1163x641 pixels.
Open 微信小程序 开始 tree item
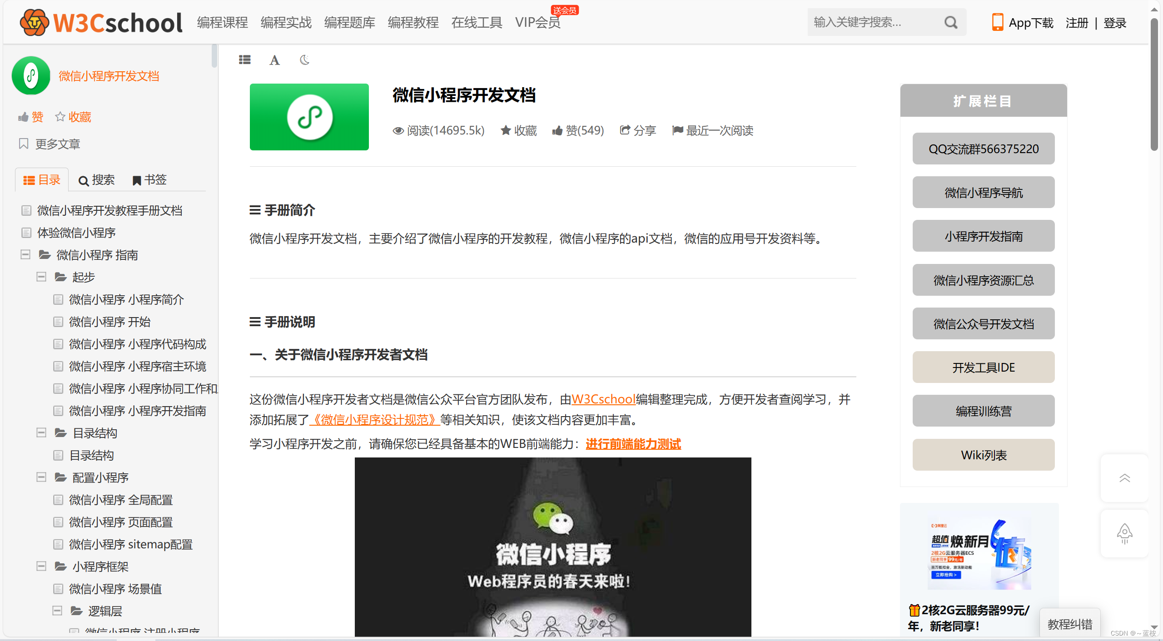[109, 321]
